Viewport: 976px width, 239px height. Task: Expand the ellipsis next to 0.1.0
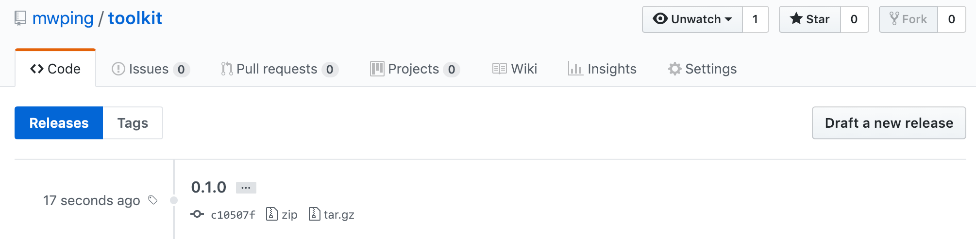[x=246, y=188]
